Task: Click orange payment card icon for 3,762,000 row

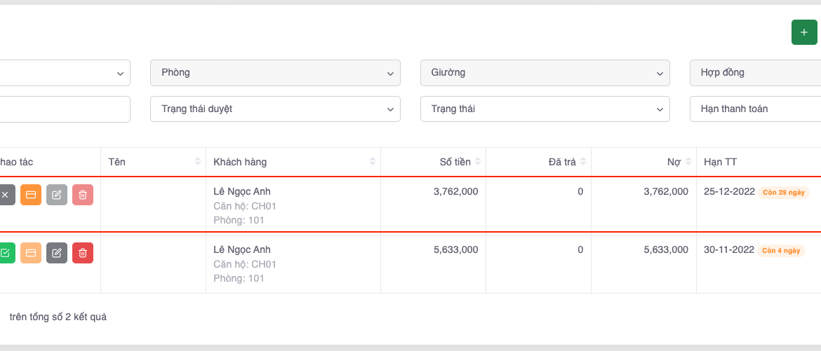Action: click(x=31, y=195)
